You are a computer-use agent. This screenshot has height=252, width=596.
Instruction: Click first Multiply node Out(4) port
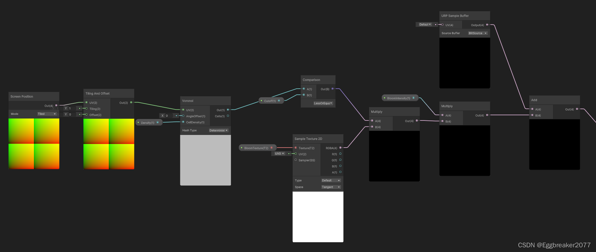417,120
